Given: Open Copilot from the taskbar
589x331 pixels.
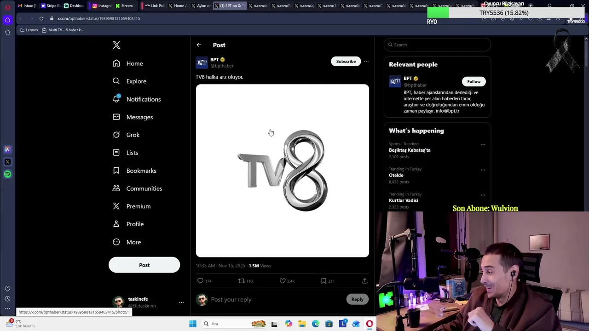Looking at the screenshot, I should (289, 324).
